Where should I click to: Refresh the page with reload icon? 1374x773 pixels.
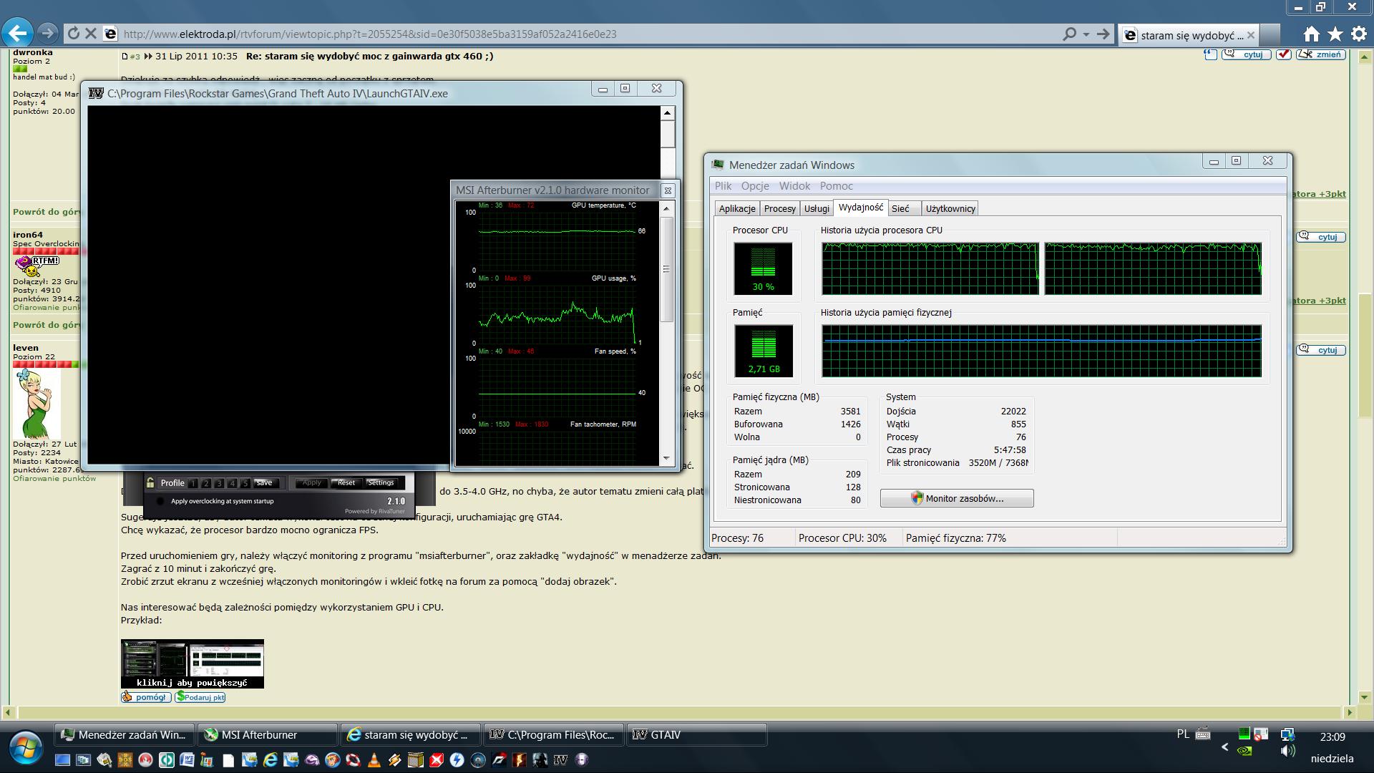tap(73, 33)
